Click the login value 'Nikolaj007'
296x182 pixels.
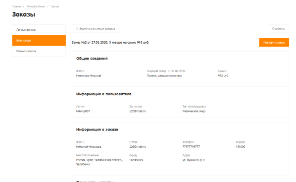[83, 111]
